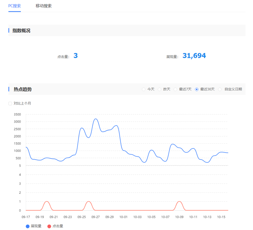
Task: Click the 热点趋势 section heading
Action: [x=22, y=89]
